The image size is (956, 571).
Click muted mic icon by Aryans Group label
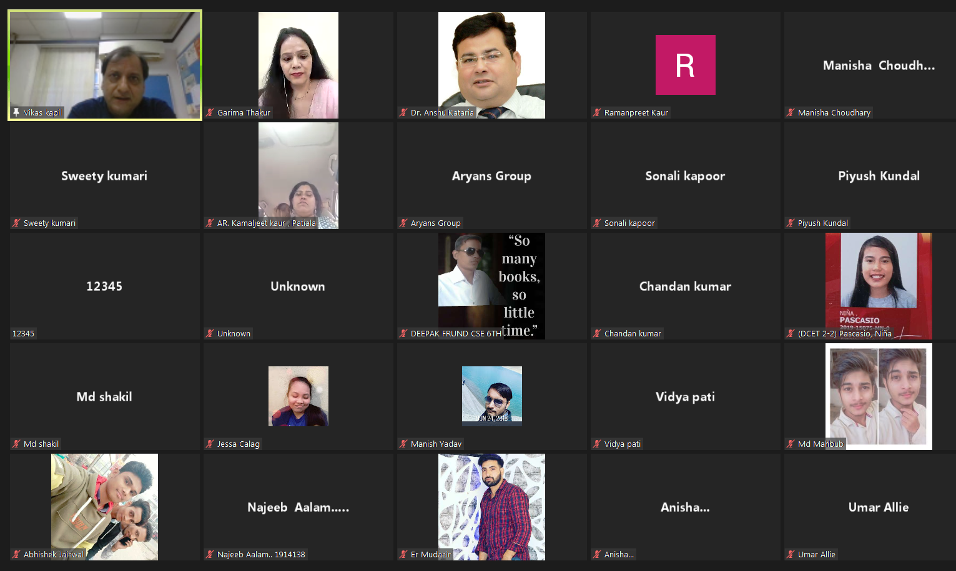404,223
